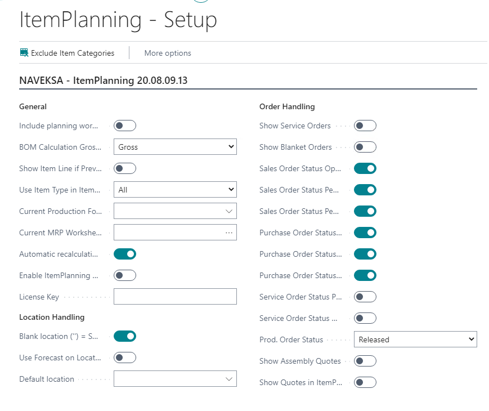The height and width of the screenshot is (411, 489).
Task: Open the More options menu
Action: click(x=167, y=53)
